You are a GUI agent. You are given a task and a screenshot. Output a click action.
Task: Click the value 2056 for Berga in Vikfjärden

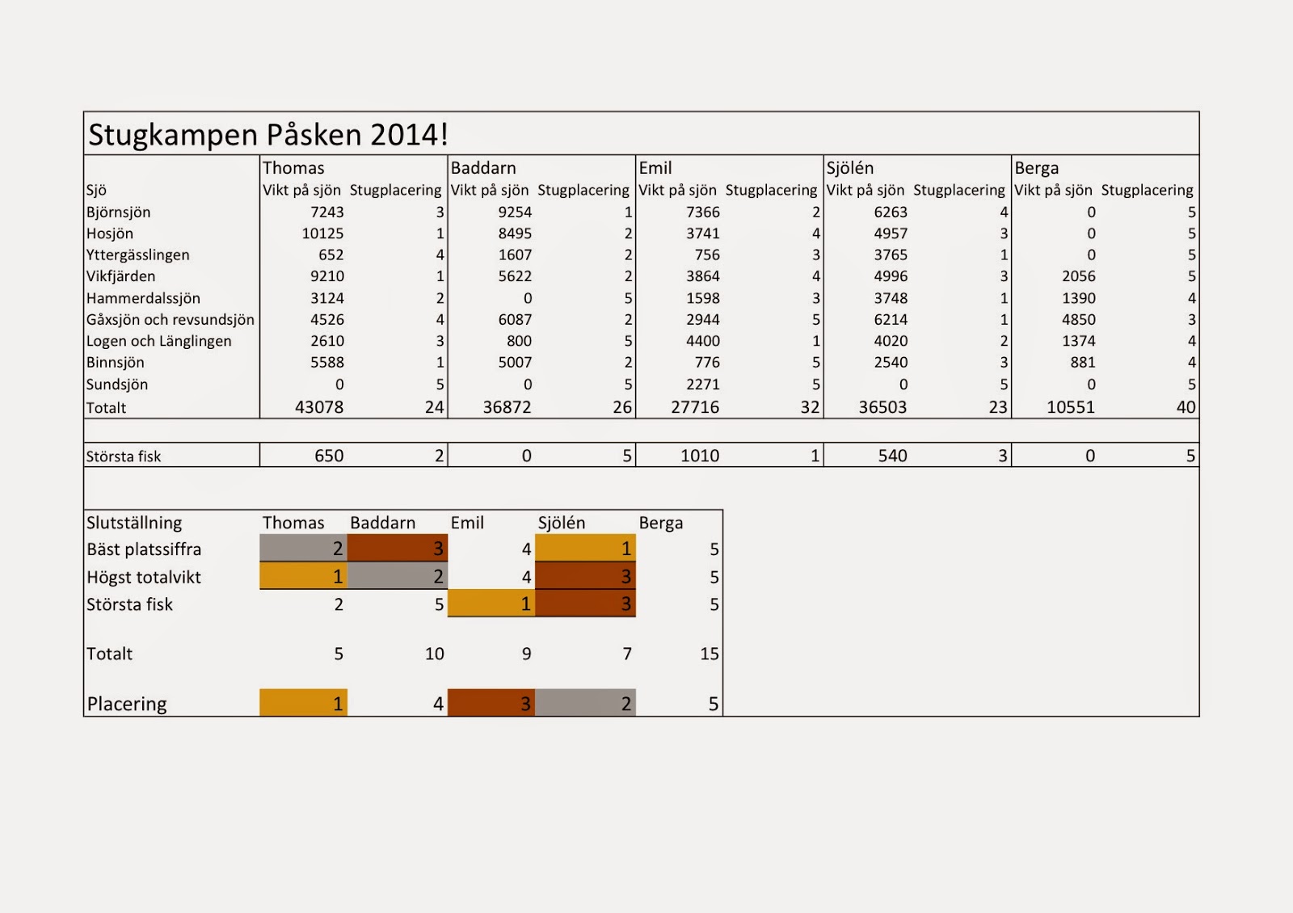tap(1079, 276)
